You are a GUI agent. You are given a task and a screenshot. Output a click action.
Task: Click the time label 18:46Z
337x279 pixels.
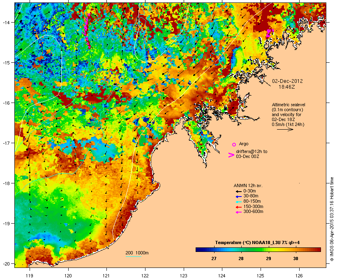tap(287, 87)
